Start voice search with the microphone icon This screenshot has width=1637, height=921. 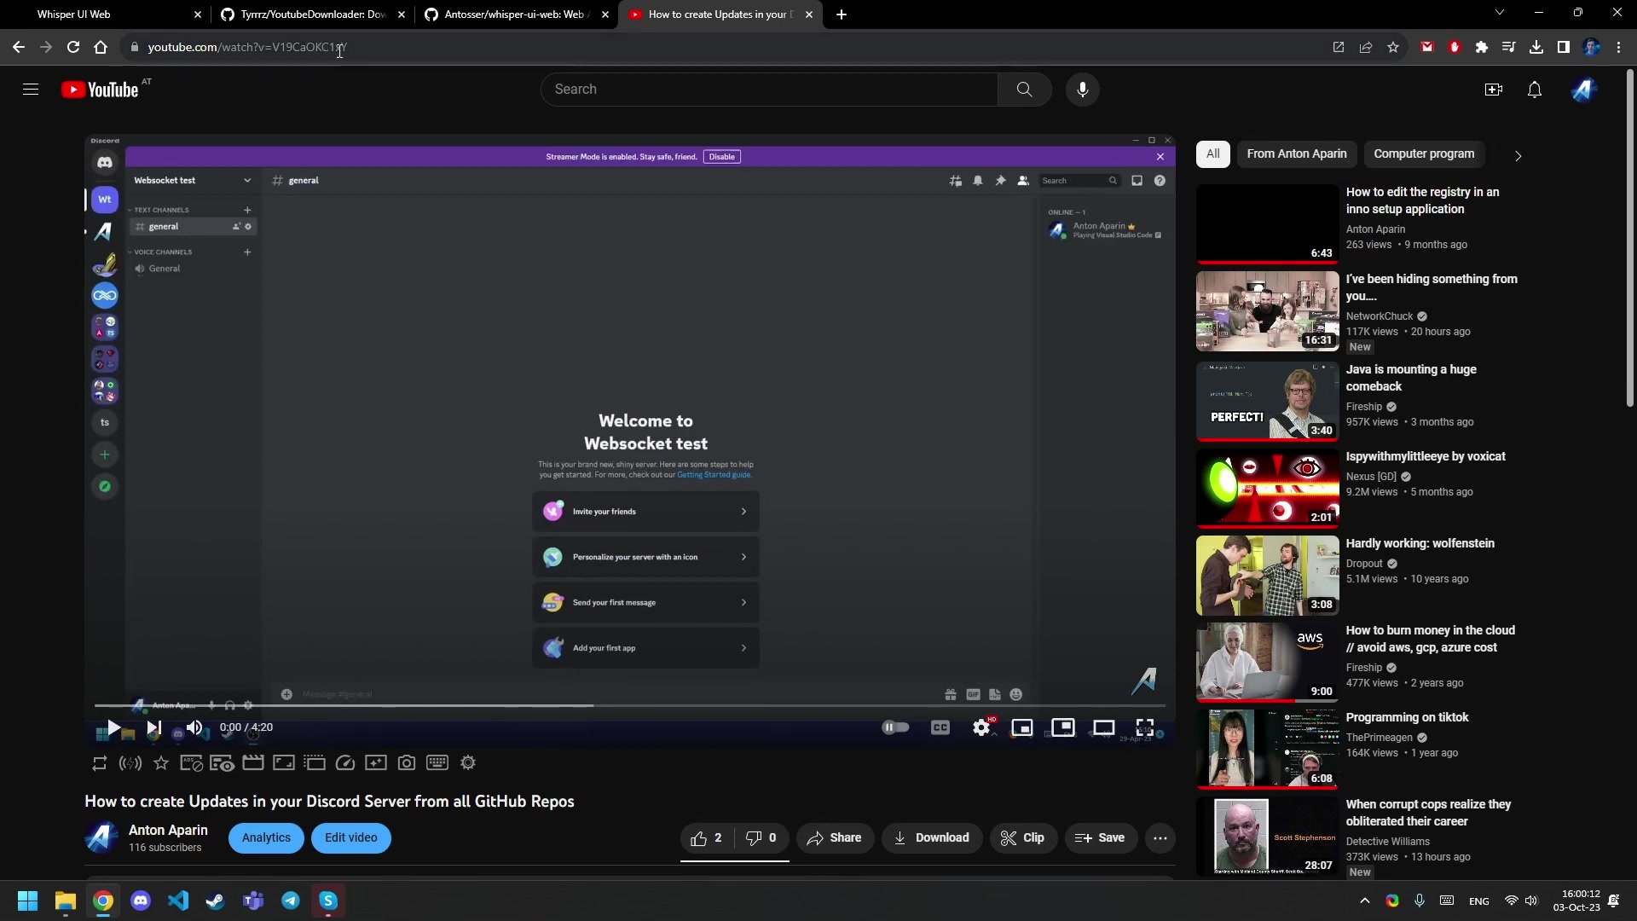pyautogui.click(x=1083, y=89)
